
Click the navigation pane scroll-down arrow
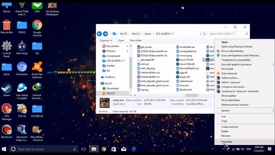pos(131,95)
